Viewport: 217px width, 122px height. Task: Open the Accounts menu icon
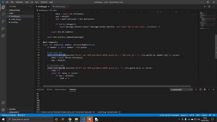pyautogui.click(x=3, y=103)
